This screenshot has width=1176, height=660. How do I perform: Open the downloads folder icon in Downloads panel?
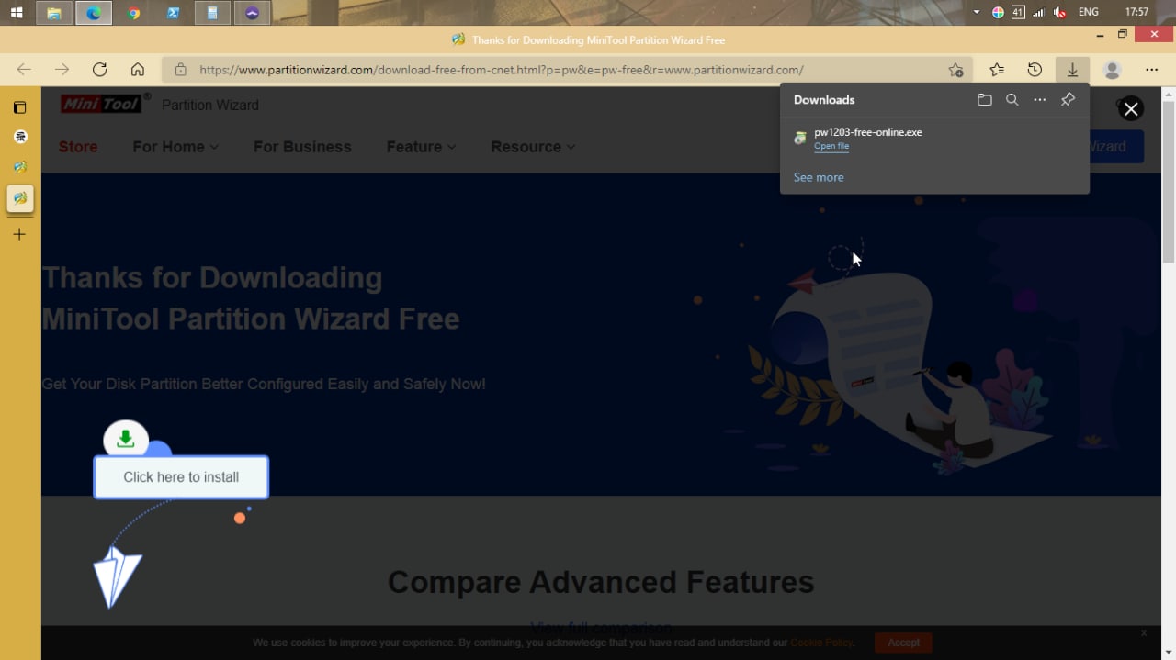(984, 100)
